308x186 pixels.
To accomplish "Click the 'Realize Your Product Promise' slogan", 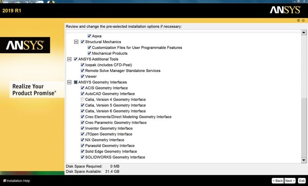I will coord(34,90).
